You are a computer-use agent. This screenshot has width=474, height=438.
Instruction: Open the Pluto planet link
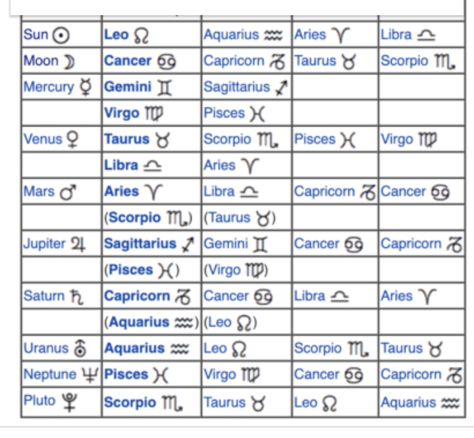tap(39, 400)
